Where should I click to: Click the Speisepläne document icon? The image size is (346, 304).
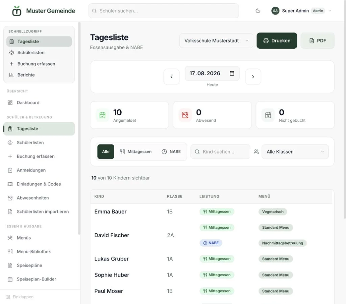click(10, 265)
